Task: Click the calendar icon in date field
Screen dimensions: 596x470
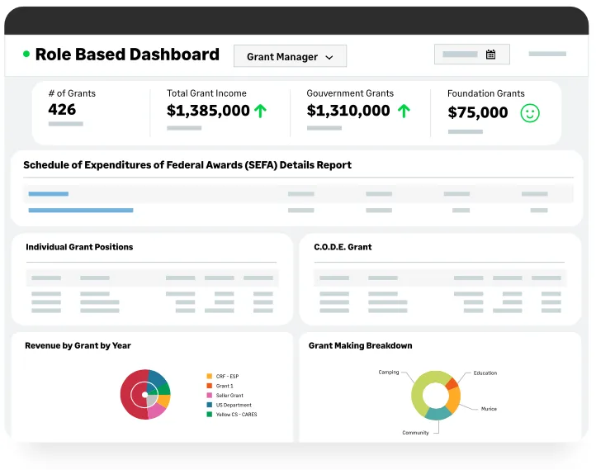Action: [490, 55]
